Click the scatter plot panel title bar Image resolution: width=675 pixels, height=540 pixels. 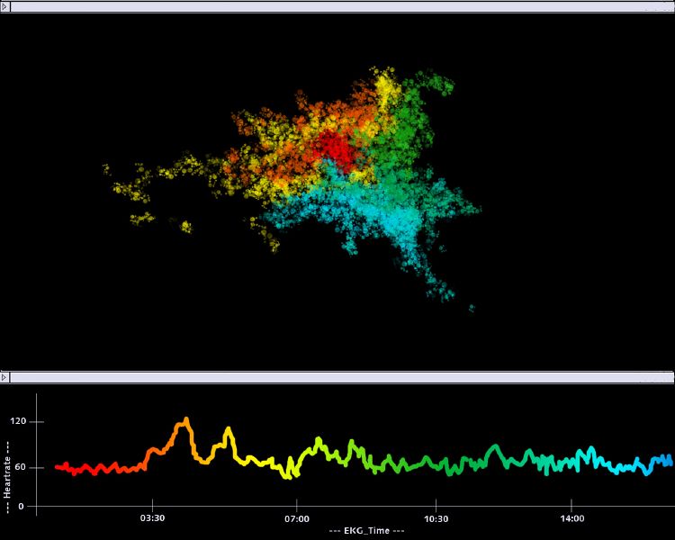(337, 6)
